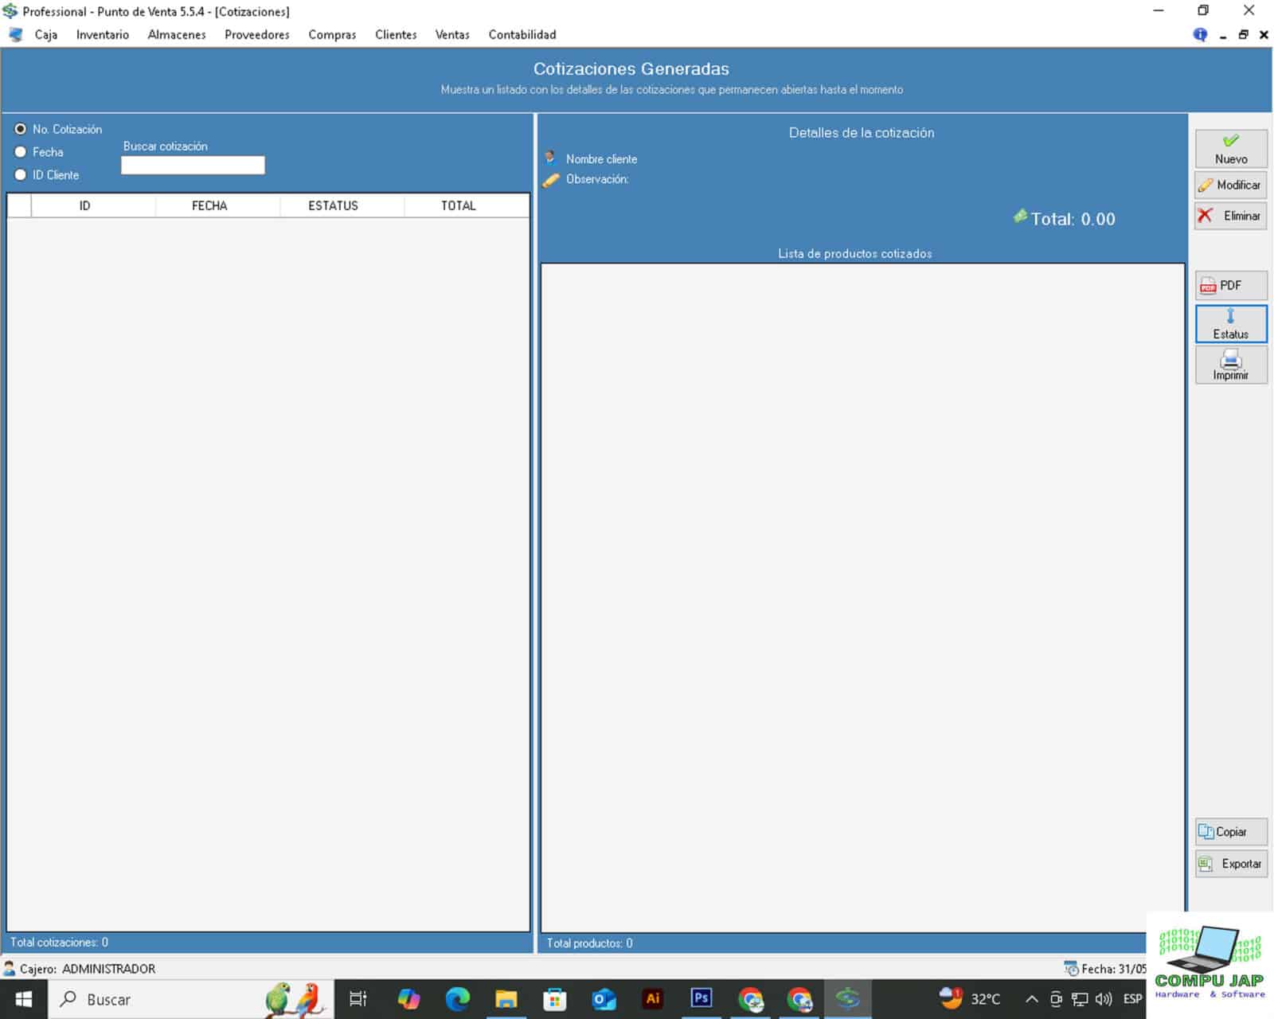Click the blue info icon in menu bar
This screenshot has height=1019, width=1274.
click(x=1200, y=35)
